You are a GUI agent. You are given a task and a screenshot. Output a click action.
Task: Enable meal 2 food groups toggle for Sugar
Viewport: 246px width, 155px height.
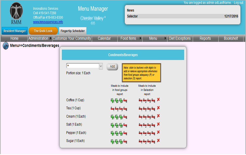pyautogui.click(x=117, y=140)
